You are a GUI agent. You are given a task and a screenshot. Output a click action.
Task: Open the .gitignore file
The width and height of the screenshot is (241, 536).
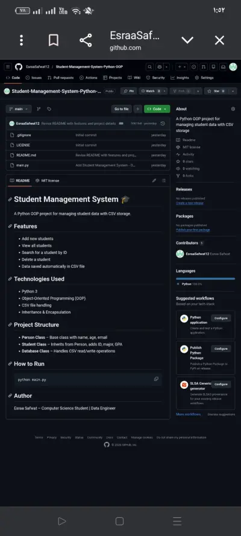pos(23,135)
